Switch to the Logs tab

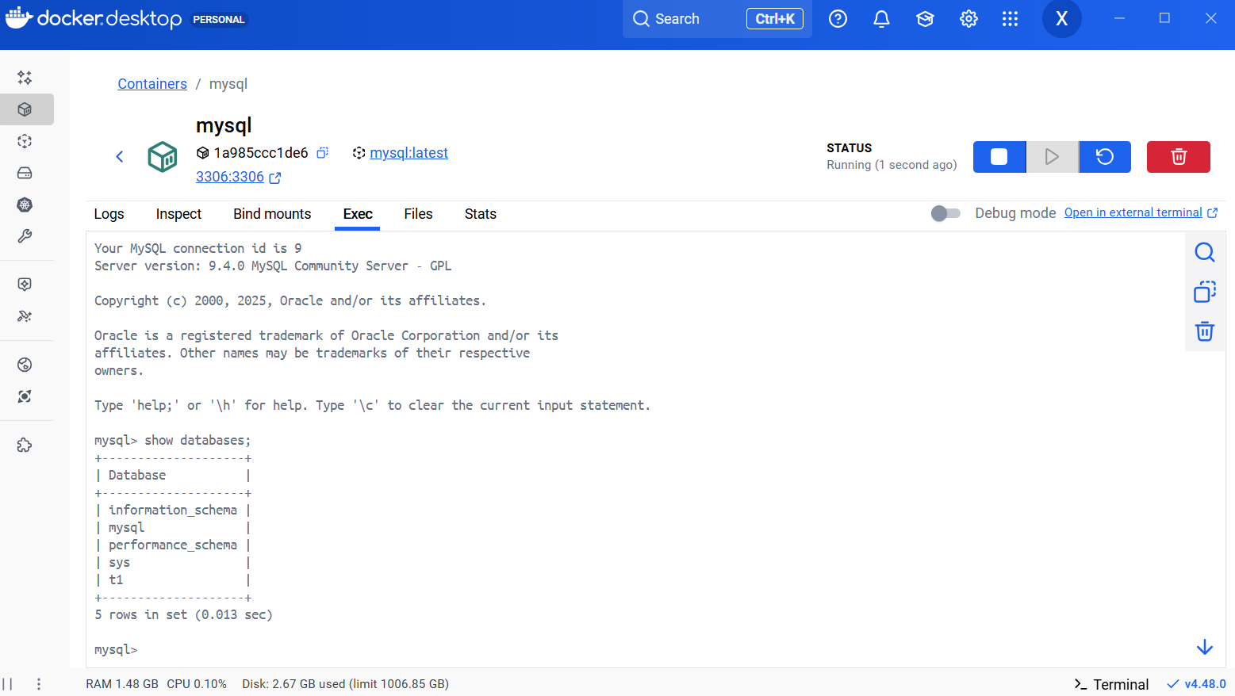[109, 214]
